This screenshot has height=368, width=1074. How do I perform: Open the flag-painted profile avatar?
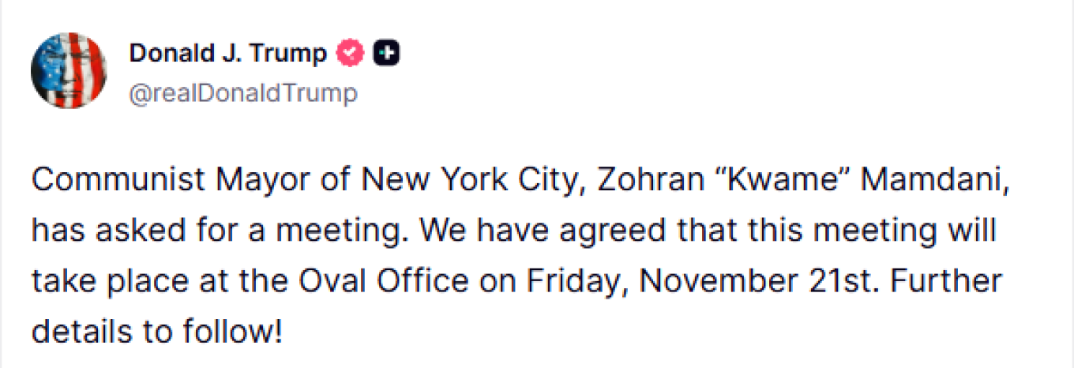point(69,71)
